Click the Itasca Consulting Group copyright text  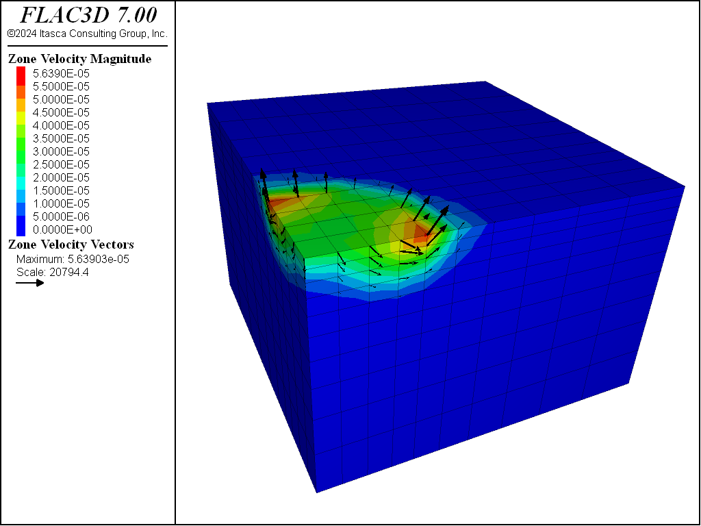87,34
